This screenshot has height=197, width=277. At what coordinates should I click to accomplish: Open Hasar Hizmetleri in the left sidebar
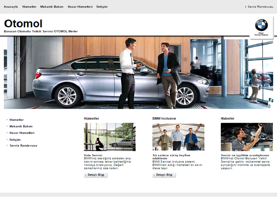pos(22,133)
